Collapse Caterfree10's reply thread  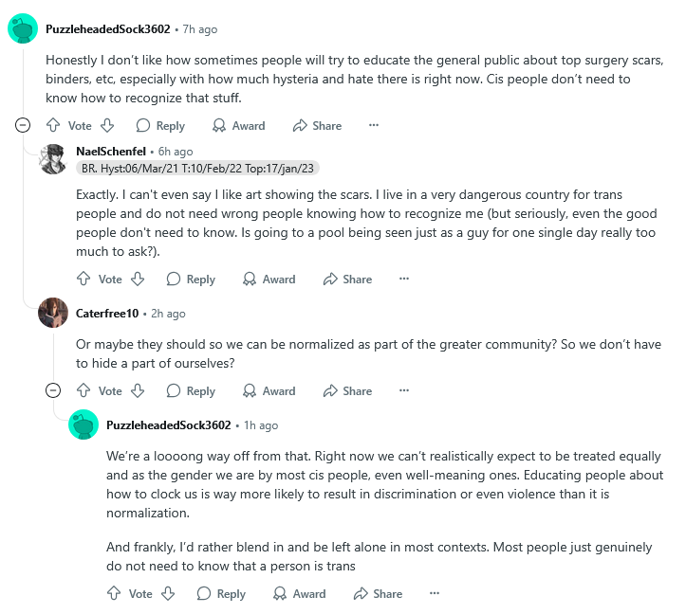(54, 390)
